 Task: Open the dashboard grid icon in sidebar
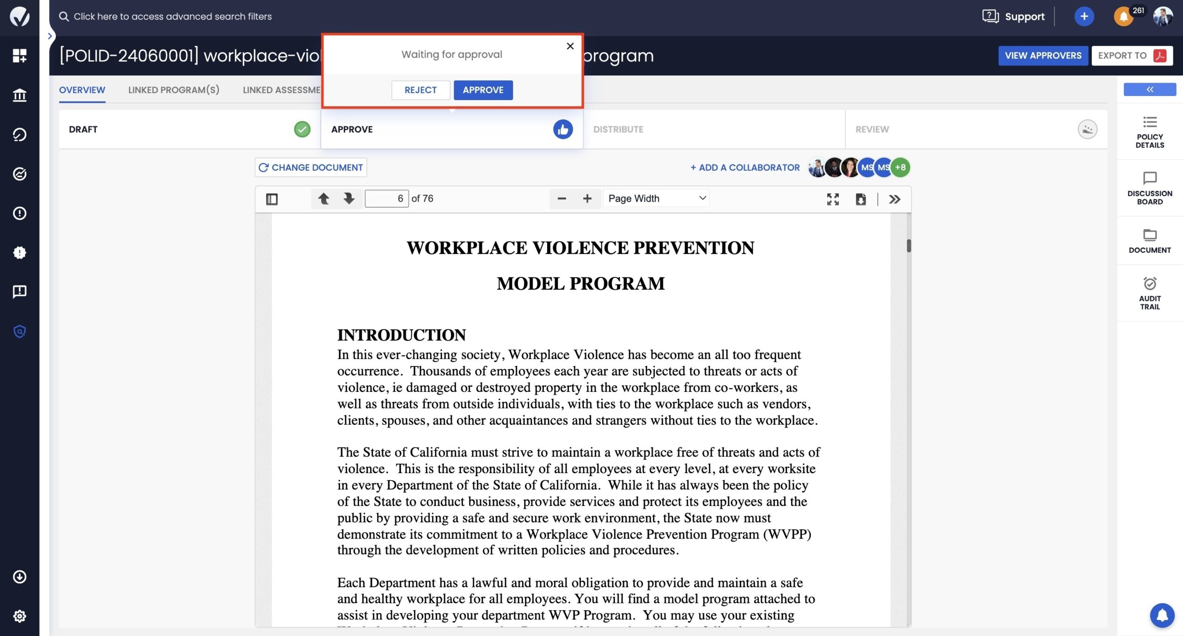tap(19, 55)
